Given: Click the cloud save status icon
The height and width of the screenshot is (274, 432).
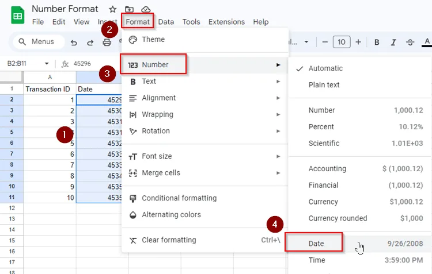Looking at the screenshot, I should click(146, 10).
